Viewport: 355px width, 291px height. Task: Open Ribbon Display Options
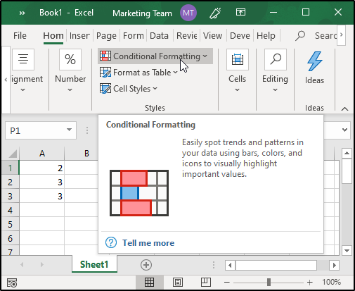(x=240, y=12)
